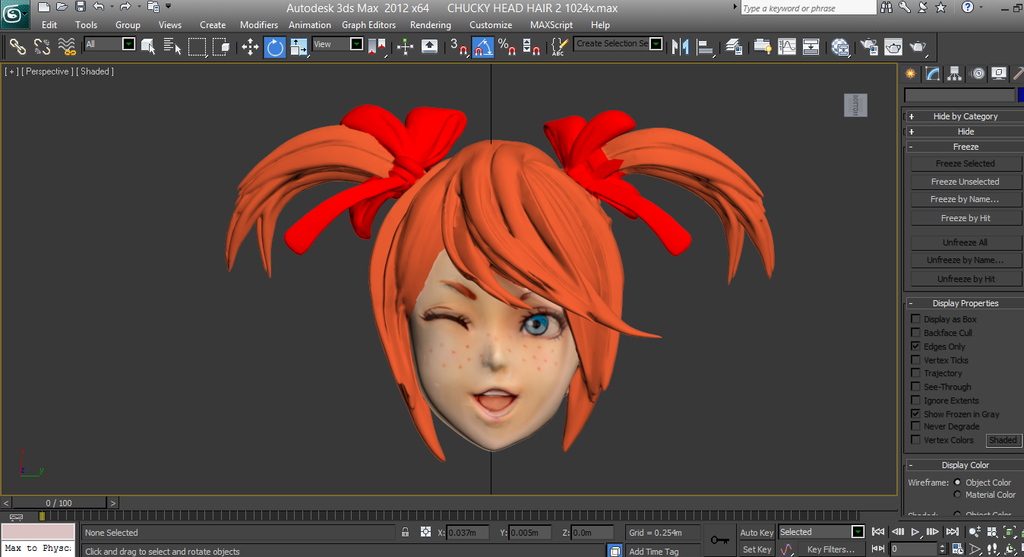Open the Modifiers menu
The image size is (1024, 557).
259,25
